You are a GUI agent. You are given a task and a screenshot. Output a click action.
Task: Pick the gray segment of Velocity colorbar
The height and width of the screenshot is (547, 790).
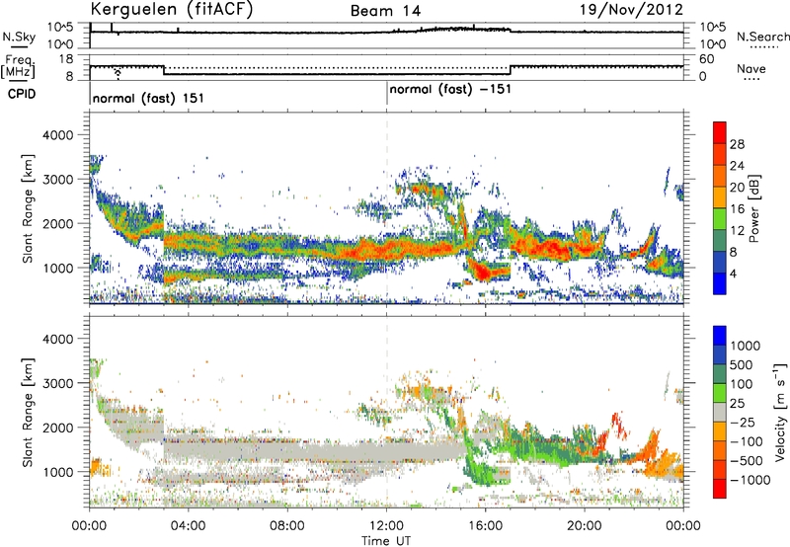pyautogui.click(x=720, y=412)
